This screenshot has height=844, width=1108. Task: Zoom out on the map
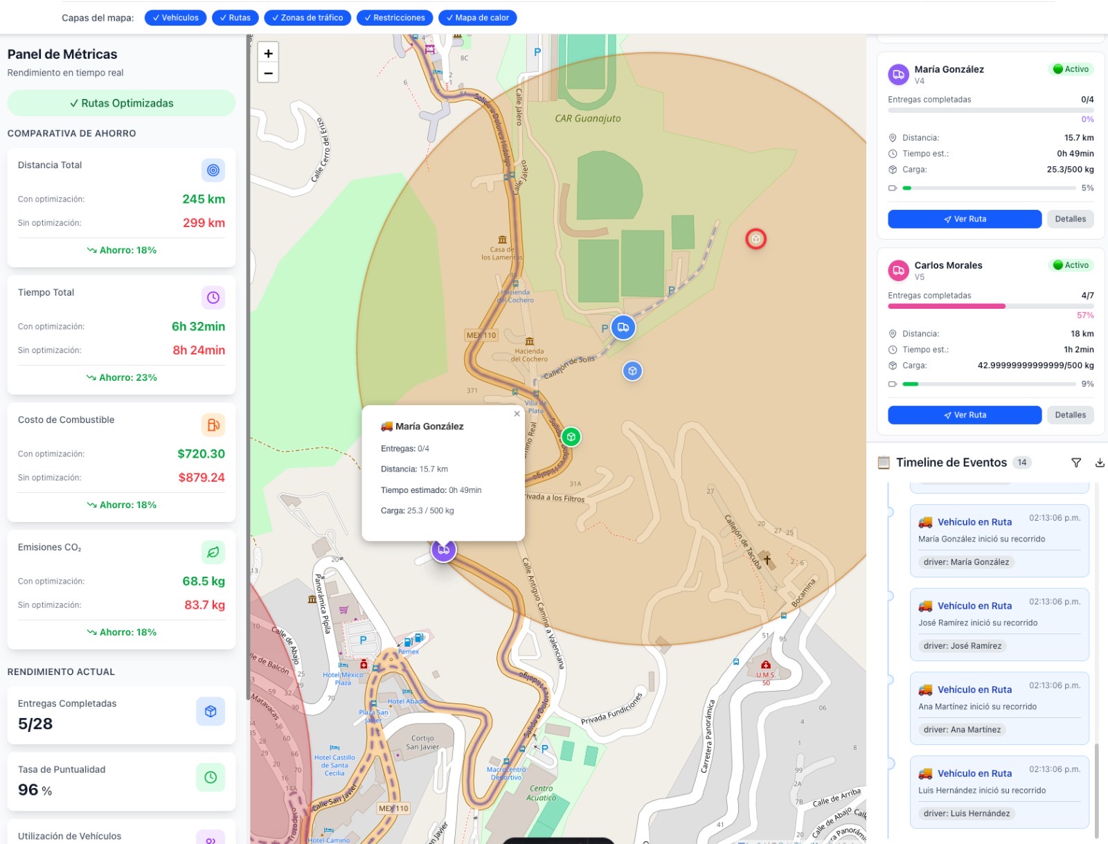click(x=268, y=73)
